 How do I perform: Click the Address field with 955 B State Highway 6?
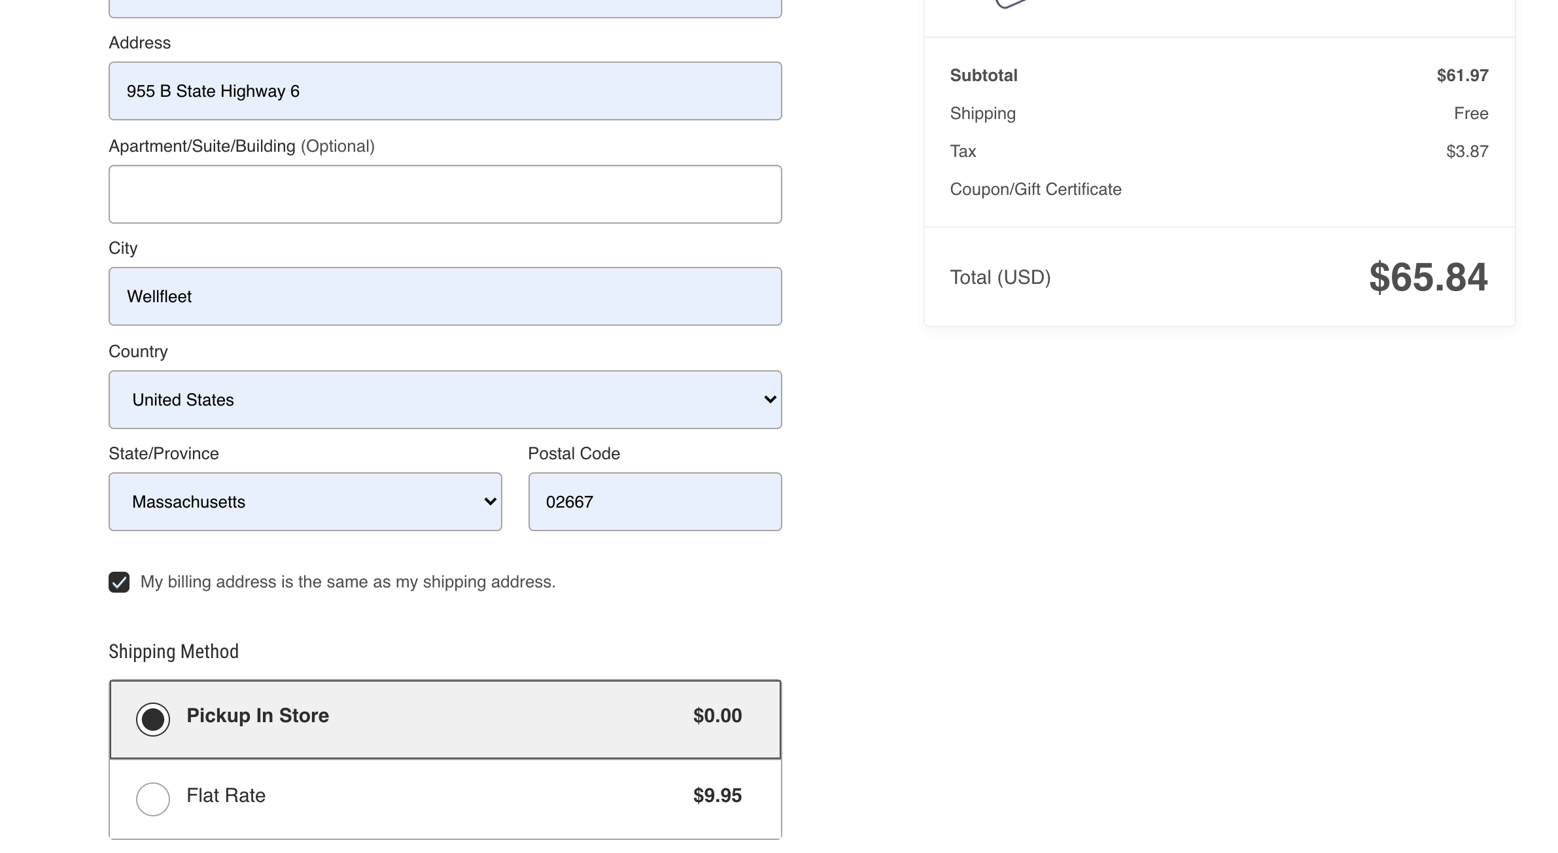pos(445,91)
